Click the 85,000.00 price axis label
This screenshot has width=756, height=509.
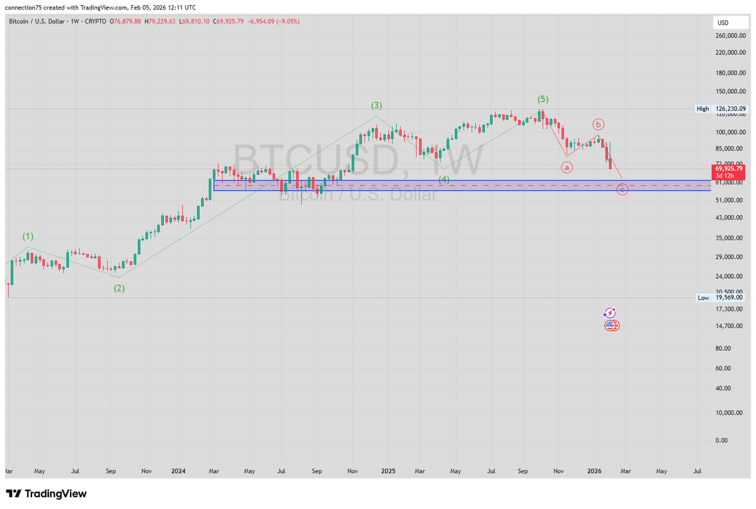click(x=730, y=149)
